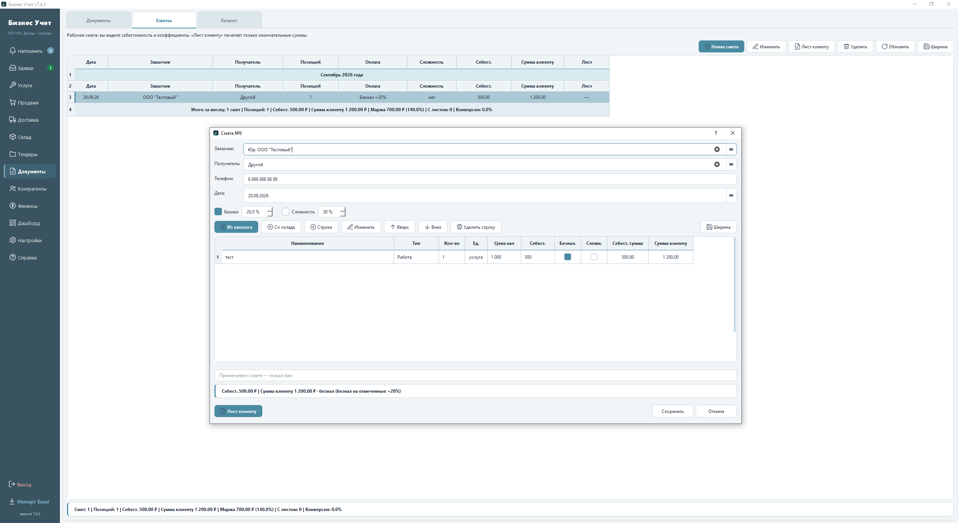The width and height of the screenshot is (958, 523).
Task: Expand the Заказчик dropdown list
Action: pyautogui.click(x=731, y=149)
